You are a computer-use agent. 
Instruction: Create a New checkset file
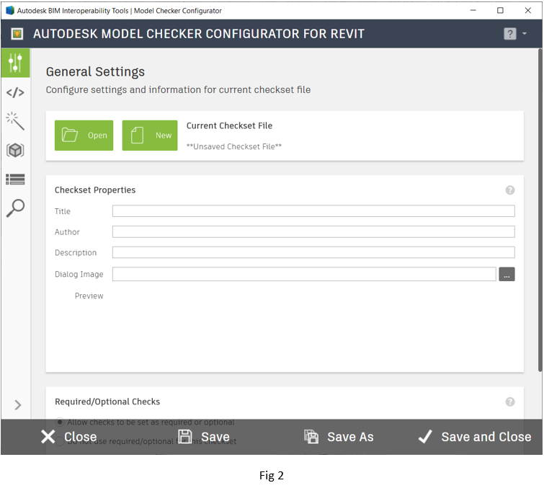[x=150, y=136]
